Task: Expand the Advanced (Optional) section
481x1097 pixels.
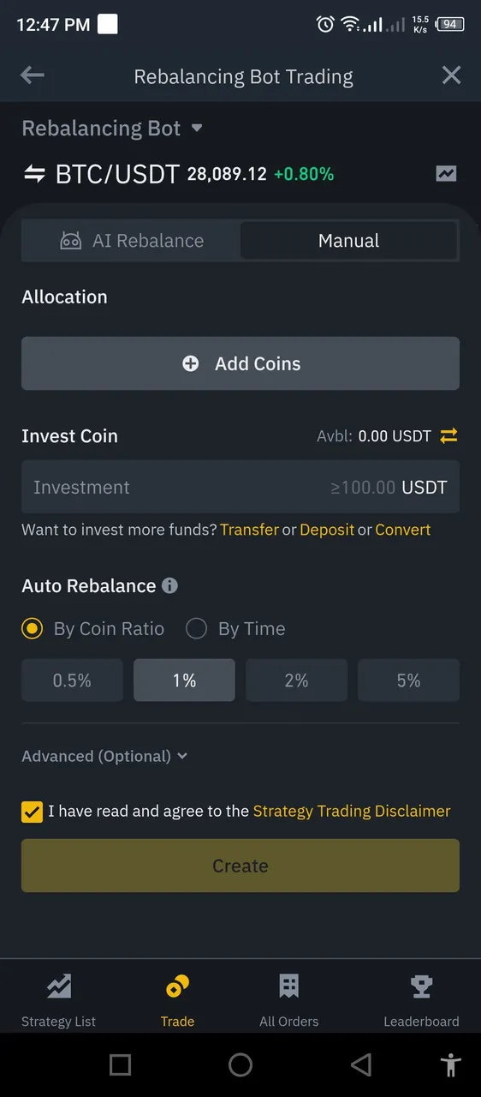Action: click(104, 756)
